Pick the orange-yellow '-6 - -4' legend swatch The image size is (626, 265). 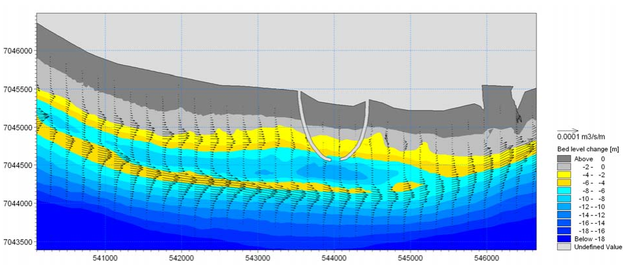tap(564, 183)
